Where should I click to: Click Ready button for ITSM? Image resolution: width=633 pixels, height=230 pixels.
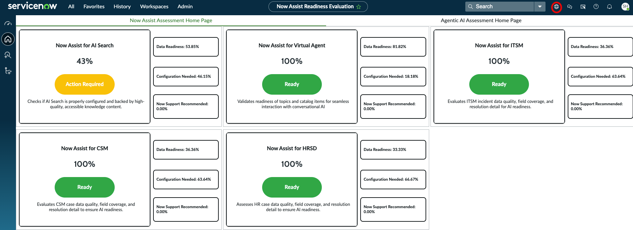(499, 84)
